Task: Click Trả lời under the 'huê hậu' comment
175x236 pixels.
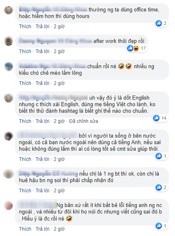Action: click(42, 191)
